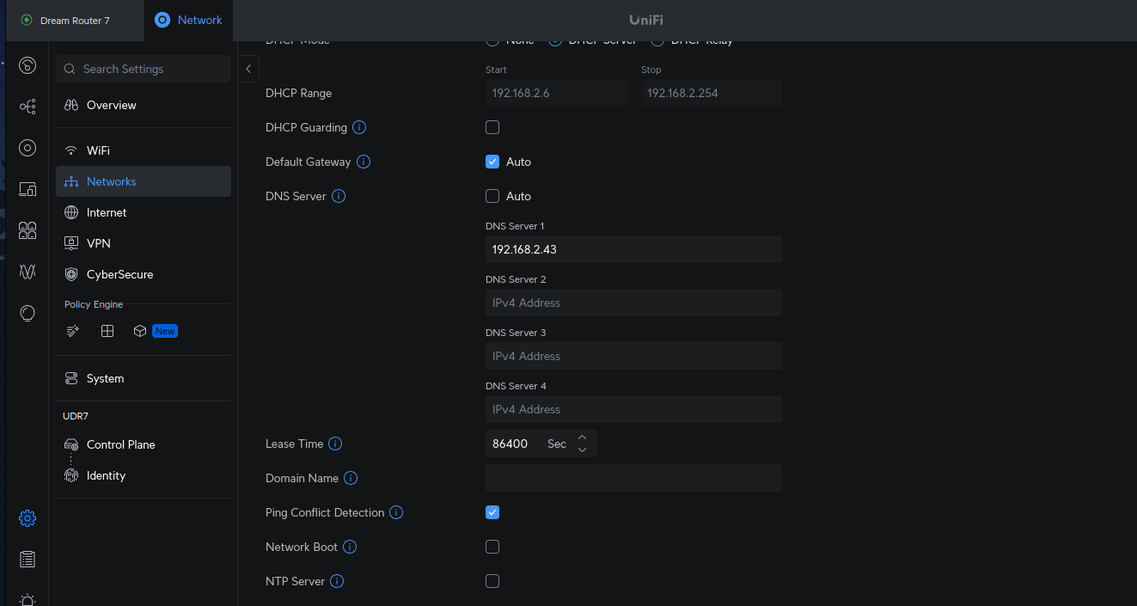This screenshot has height=606, width=1137.
Task: Switch to the Network tab
Action: tap(187, 20)
